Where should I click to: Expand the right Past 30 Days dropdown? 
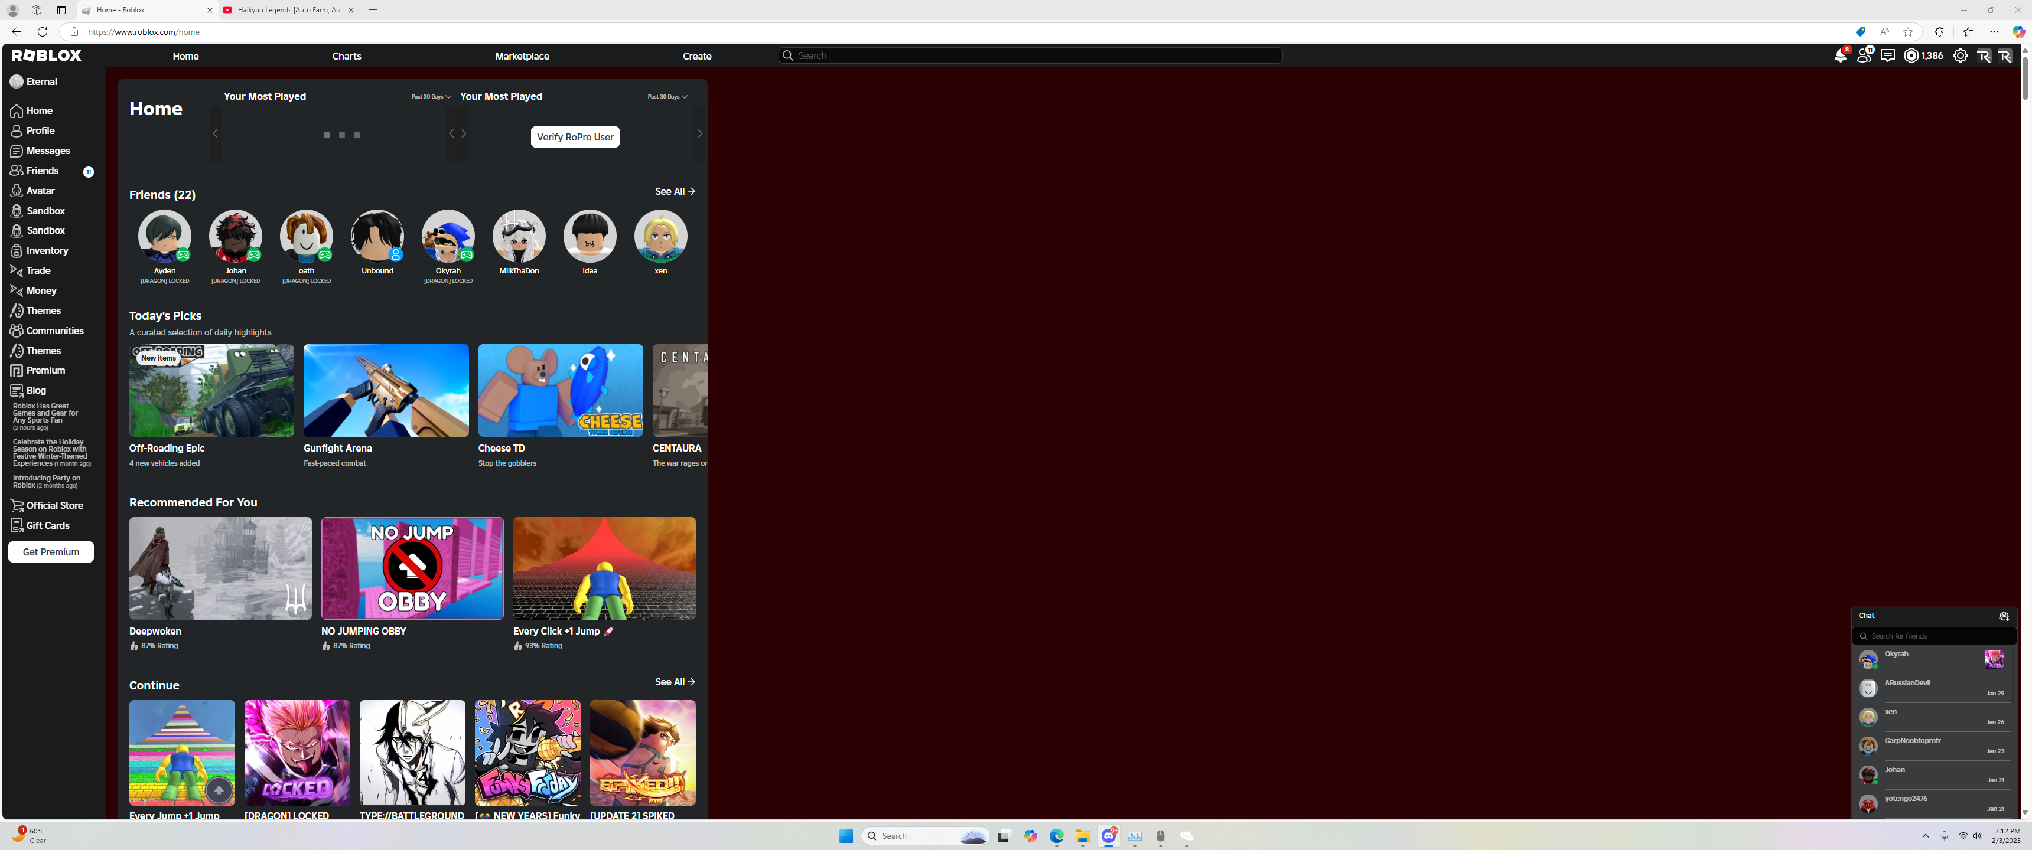(x=667, y=97)
